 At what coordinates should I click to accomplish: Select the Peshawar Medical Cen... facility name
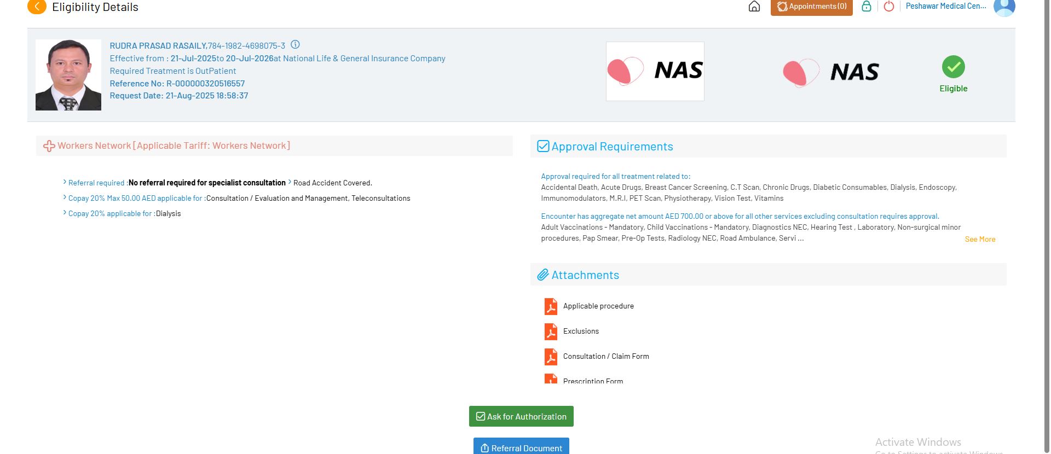(x=946, y=6)
